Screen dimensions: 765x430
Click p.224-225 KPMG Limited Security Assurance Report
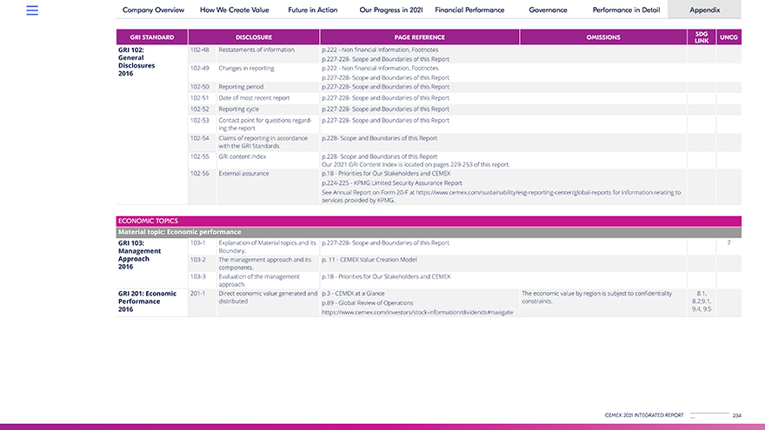click(391, 183)
